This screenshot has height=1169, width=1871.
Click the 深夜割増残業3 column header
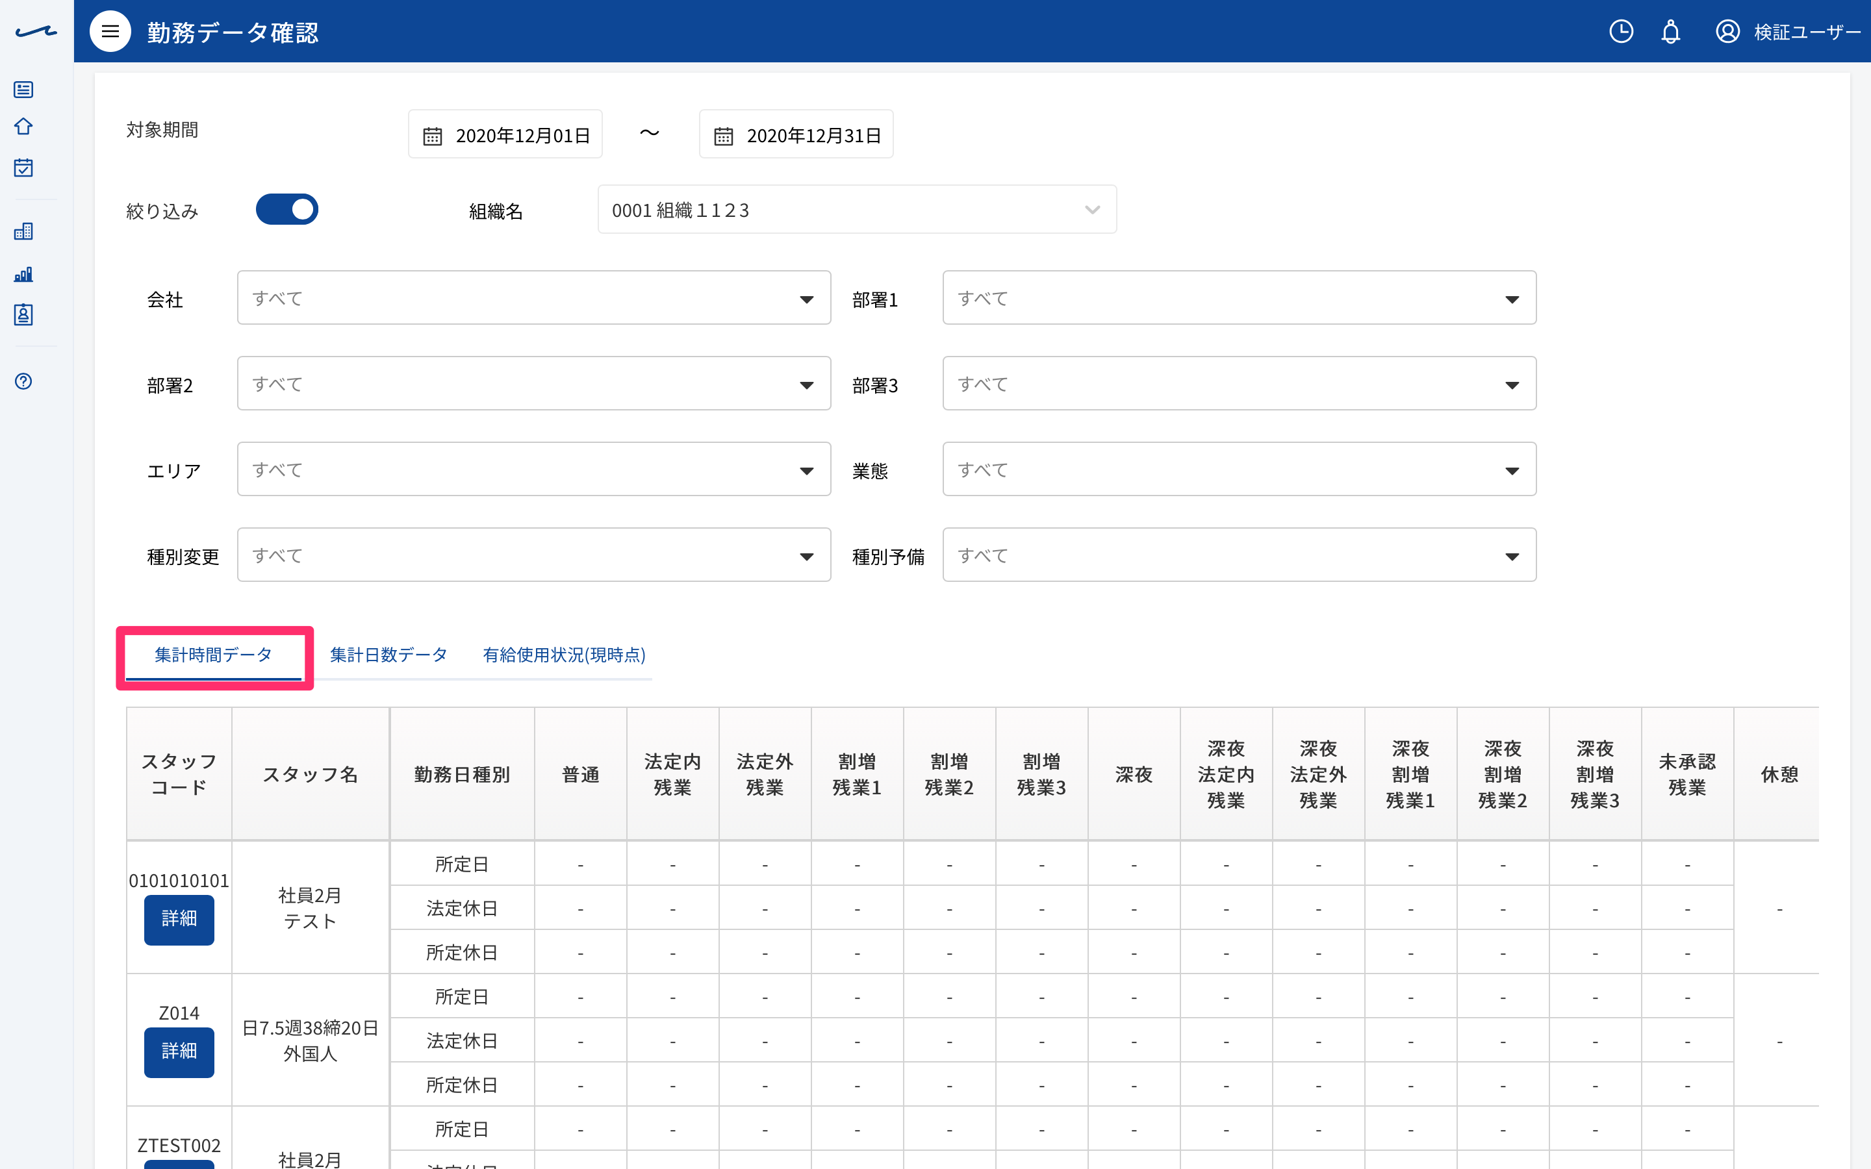click(1595, 775)
